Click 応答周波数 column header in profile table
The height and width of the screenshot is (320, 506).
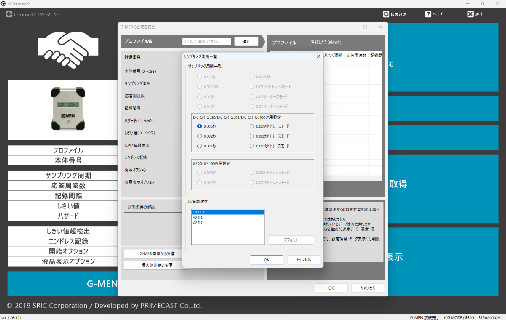point(356,56)
